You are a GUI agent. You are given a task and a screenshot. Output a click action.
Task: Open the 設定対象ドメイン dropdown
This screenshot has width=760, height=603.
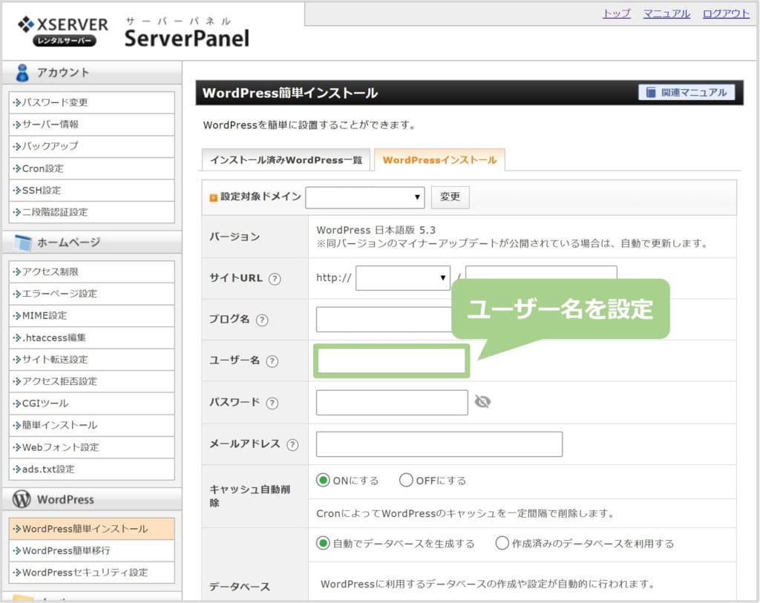tap(364, 197)
